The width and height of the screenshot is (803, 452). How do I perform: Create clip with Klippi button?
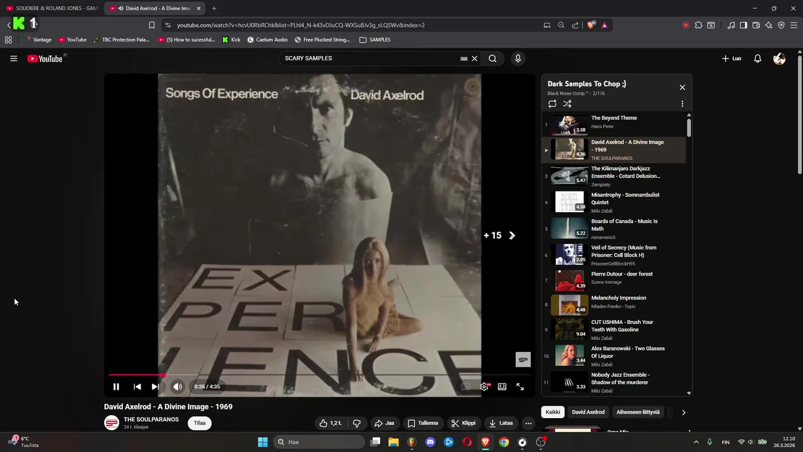(x=464, y=423)
